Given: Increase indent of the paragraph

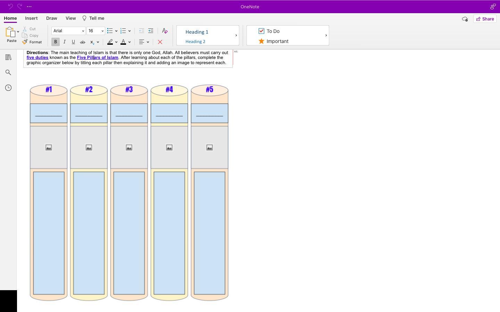Looking at the screenshot, I should coord(151,31).
